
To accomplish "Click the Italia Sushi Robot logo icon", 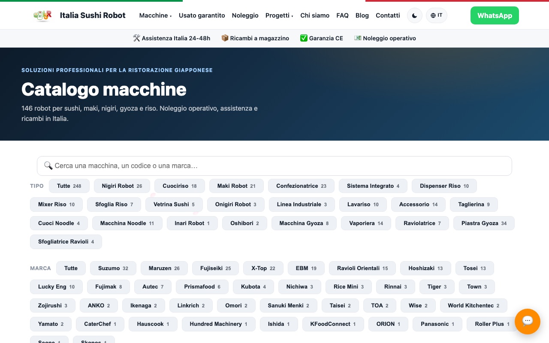I will 42,15.
